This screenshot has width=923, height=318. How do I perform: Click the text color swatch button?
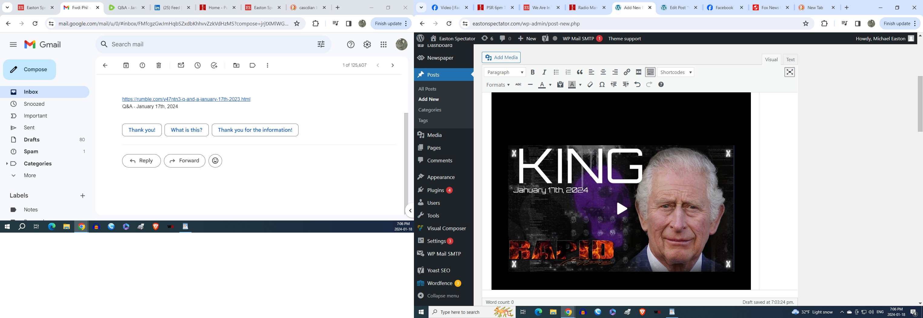542,85
